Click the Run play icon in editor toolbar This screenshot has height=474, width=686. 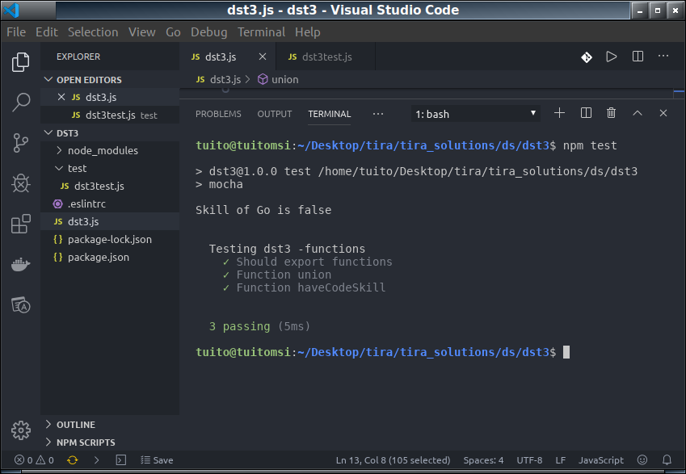pos(611,57)
